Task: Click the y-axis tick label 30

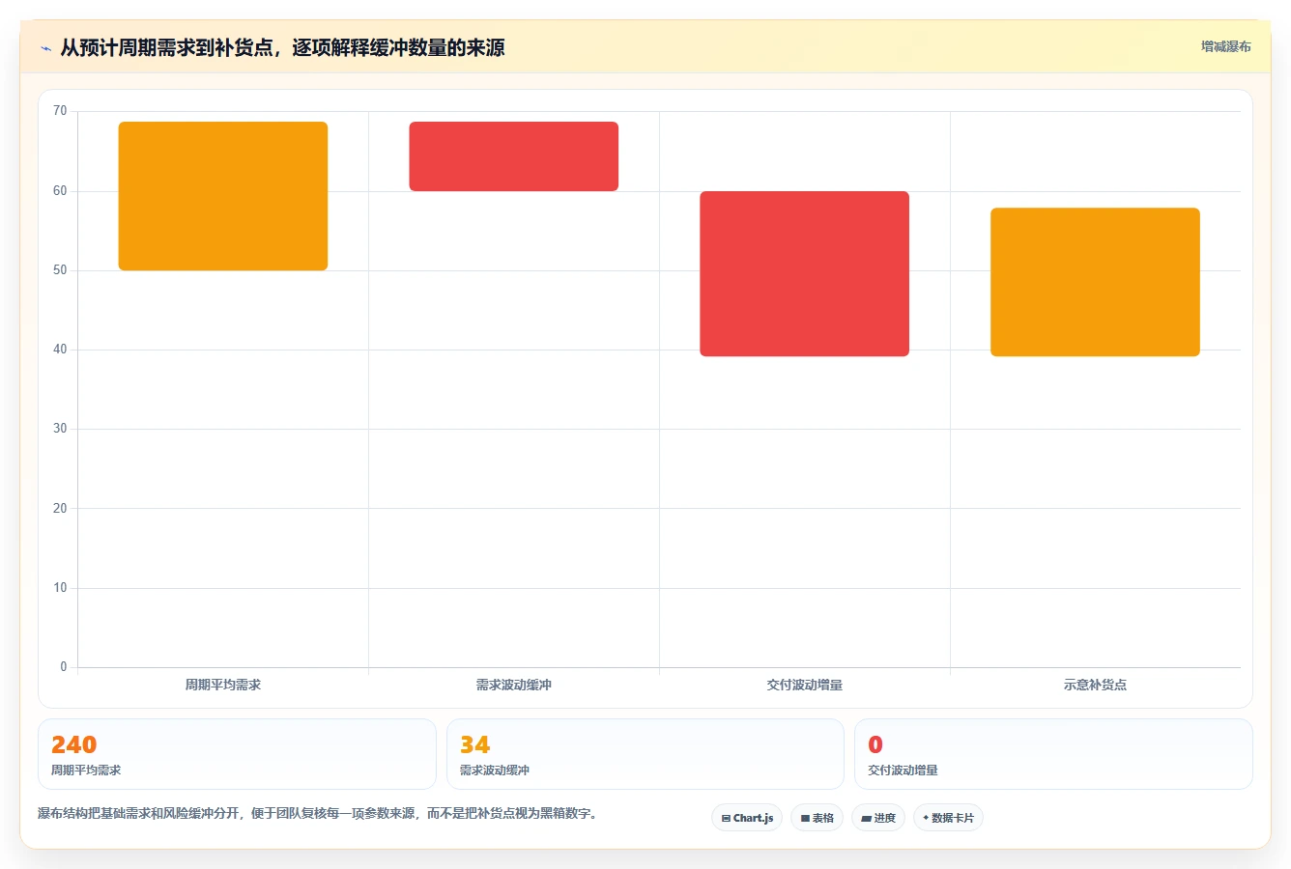Action: pos(60,429)
